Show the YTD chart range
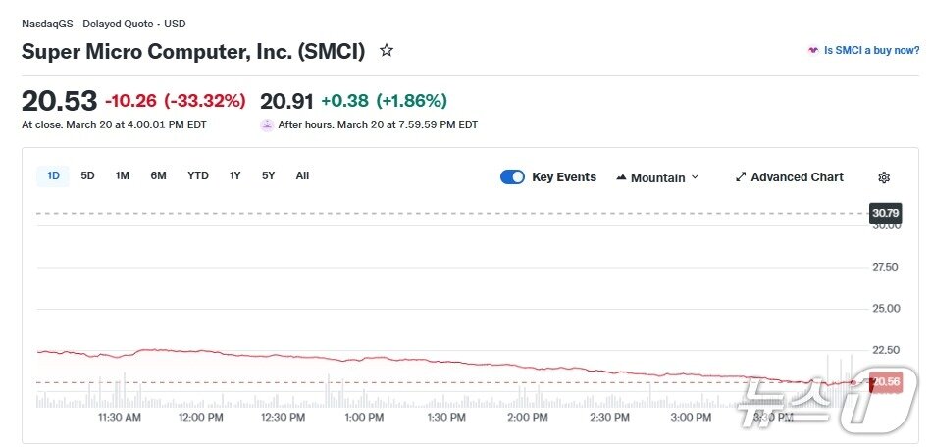 pos(198,176)
